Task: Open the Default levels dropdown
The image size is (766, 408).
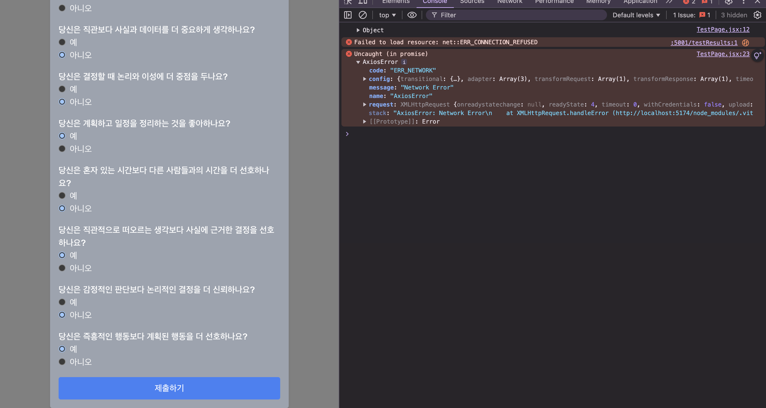Action: pos(636,15)
